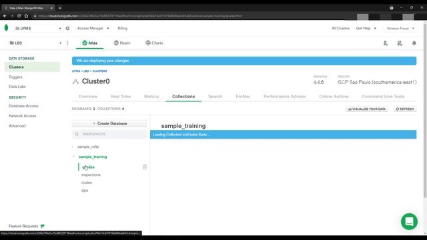The width and height of the screenshot is (427, 240).
Task: Switch to the Atlas tab
Action: [89, 43]
